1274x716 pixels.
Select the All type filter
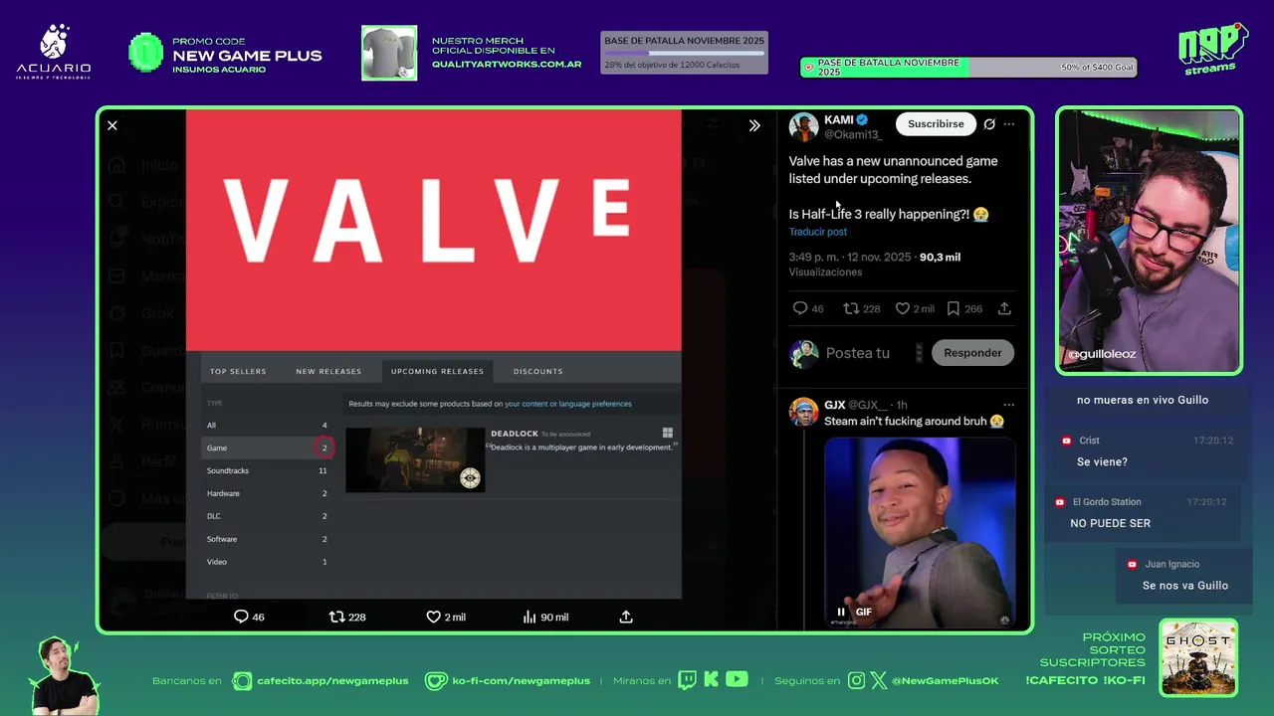click(x=267, y=425)
